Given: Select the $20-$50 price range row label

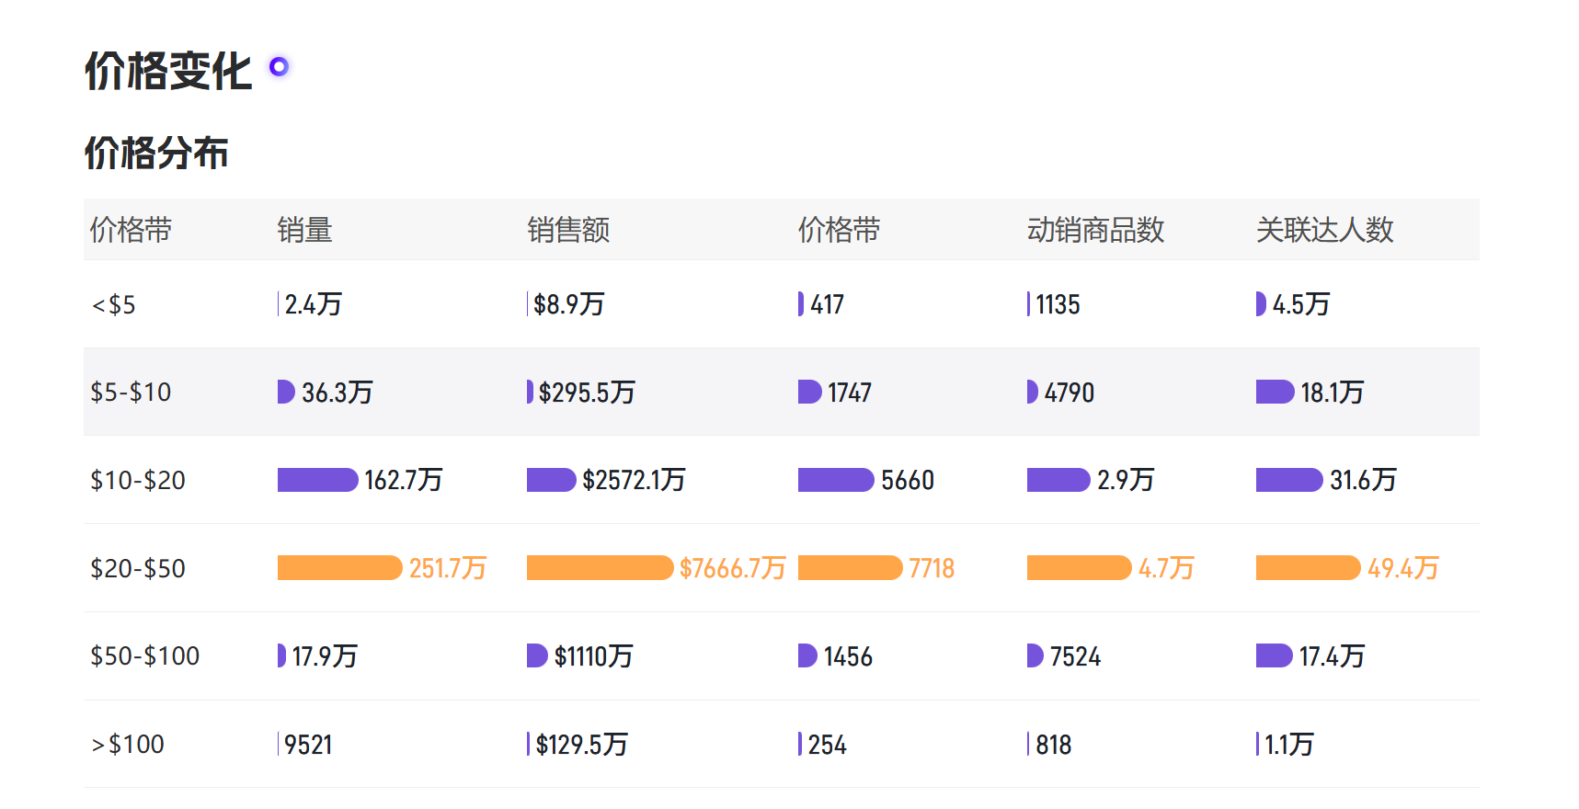Looking at the screenshot, I should point(138,568).
